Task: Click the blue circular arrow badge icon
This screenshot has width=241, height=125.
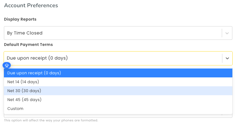Action: (x=7, y=65)
